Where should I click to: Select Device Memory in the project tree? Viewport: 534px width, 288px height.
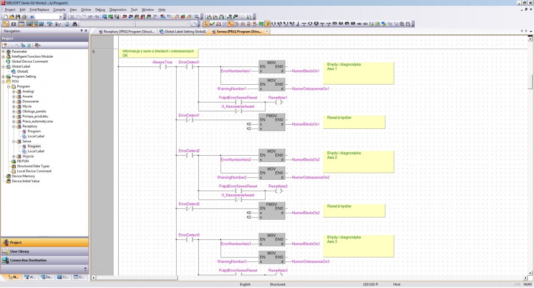pyautogui.click(x=23, y=176)
